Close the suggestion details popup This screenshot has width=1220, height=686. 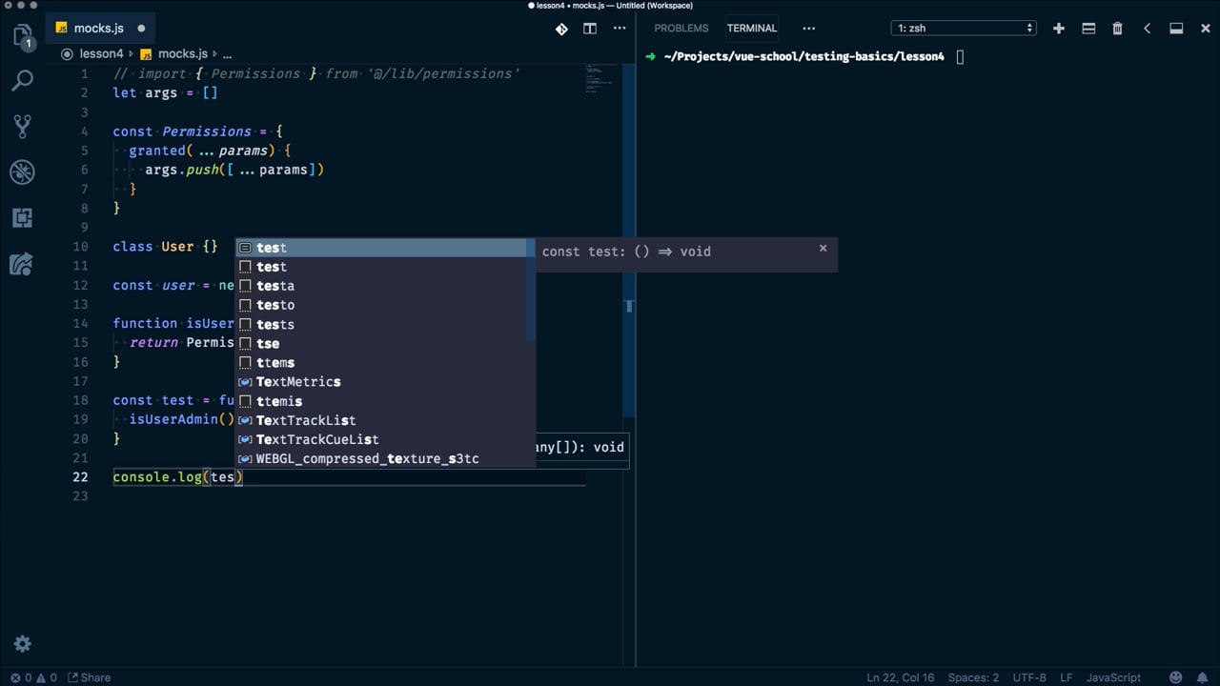pyautogui.click(x=823, y=249)
